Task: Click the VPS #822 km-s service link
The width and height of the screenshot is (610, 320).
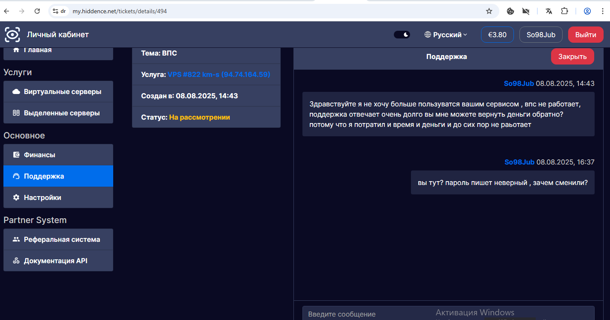Action: 219,75
